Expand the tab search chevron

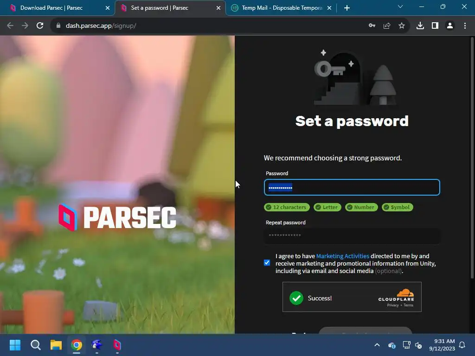400,6
